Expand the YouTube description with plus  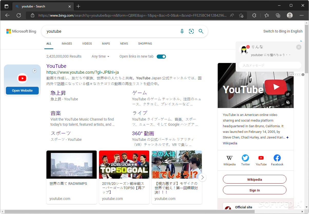click(287, 137)
